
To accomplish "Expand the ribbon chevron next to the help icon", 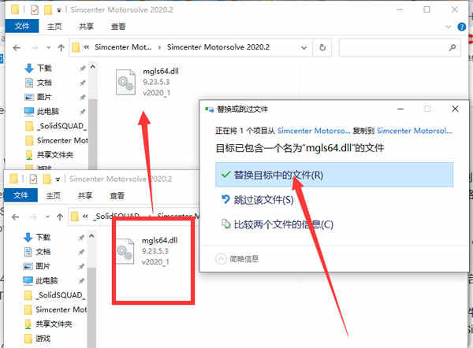I will point(449,27).
